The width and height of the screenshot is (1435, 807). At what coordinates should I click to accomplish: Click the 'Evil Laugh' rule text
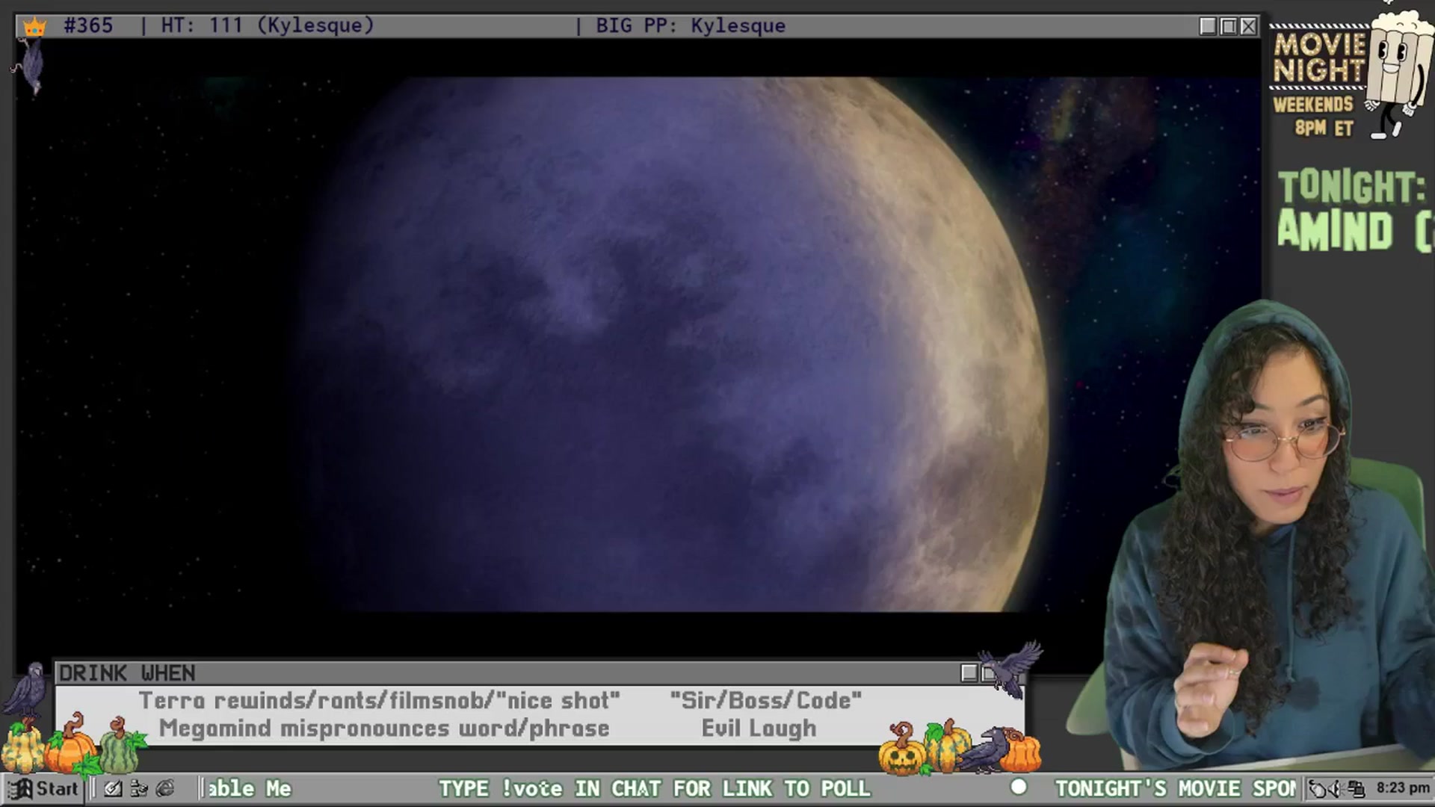point(759,729)
